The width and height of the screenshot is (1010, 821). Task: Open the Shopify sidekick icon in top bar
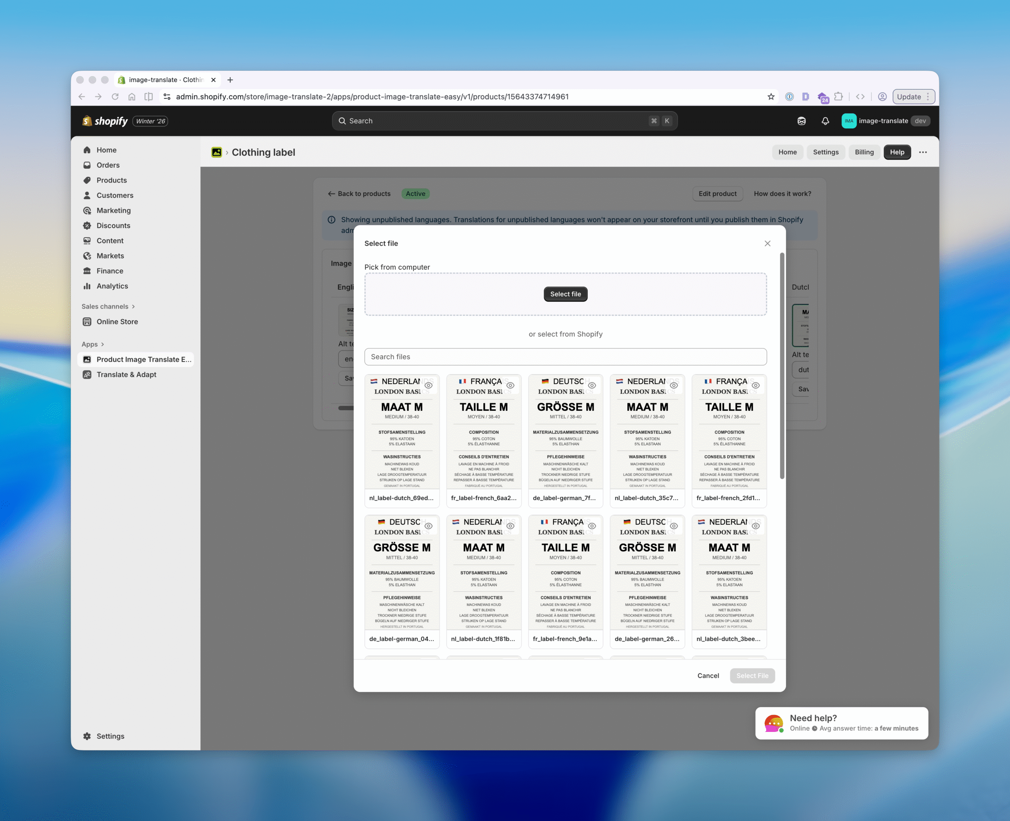(801, 121)
